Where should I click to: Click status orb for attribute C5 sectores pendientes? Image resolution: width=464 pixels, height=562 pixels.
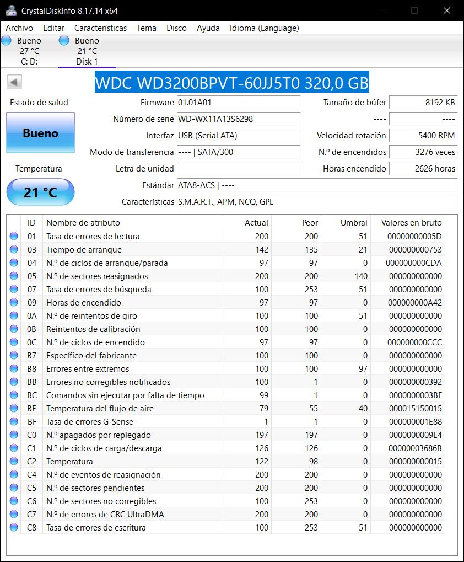point(14,488)
